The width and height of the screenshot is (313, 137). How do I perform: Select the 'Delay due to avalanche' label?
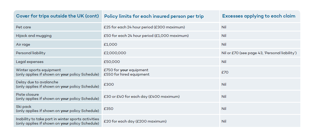[37, 82]
